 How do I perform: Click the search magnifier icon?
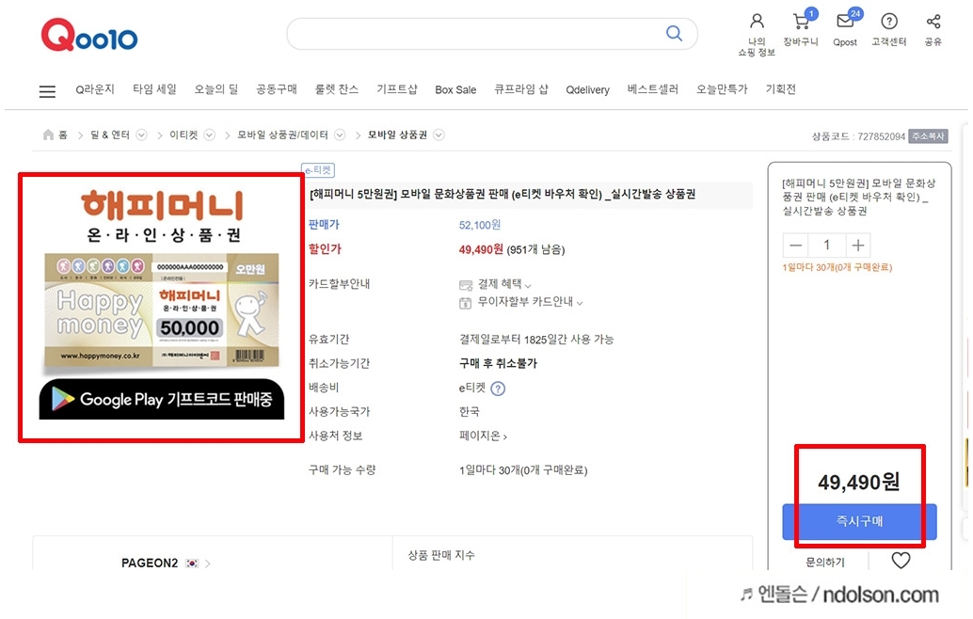pos(674,33)
